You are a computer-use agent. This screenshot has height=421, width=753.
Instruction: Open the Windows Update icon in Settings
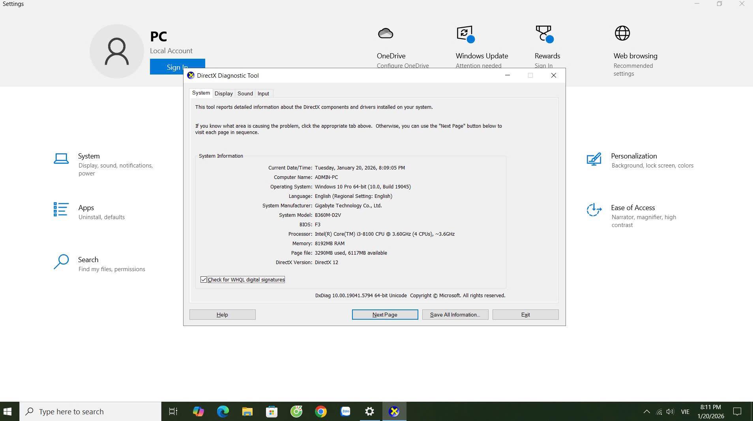click(x=465, y=34)
